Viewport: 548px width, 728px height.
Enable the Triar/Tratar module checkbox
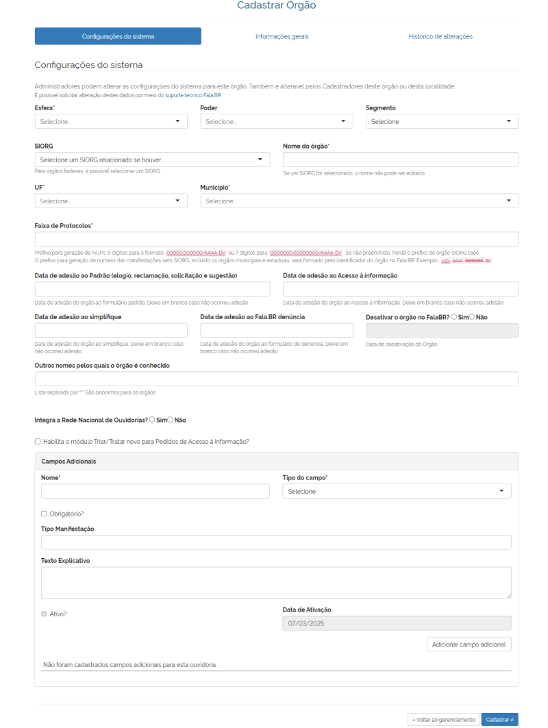pyautogui.click(x=38, y=442)
